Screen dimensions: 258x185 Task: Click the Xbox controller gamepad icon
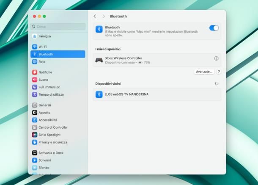(x=99, y=60)
